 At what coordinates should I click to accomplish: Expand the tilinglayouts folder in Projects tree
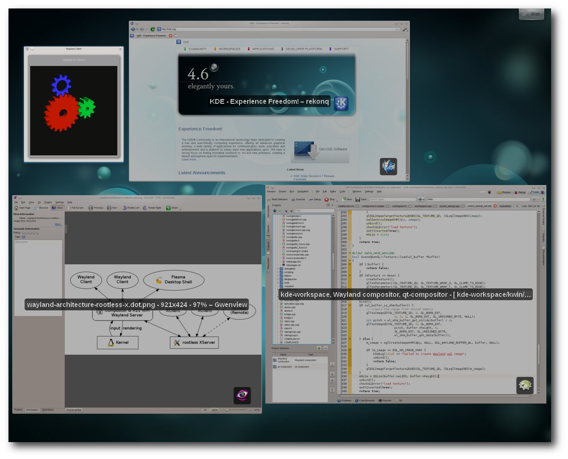(x=278, y=279)
